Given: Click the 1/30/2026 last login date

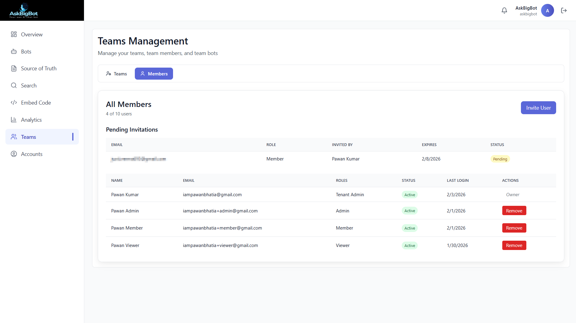Looking at the screenshot, I should tap(457, 245).
